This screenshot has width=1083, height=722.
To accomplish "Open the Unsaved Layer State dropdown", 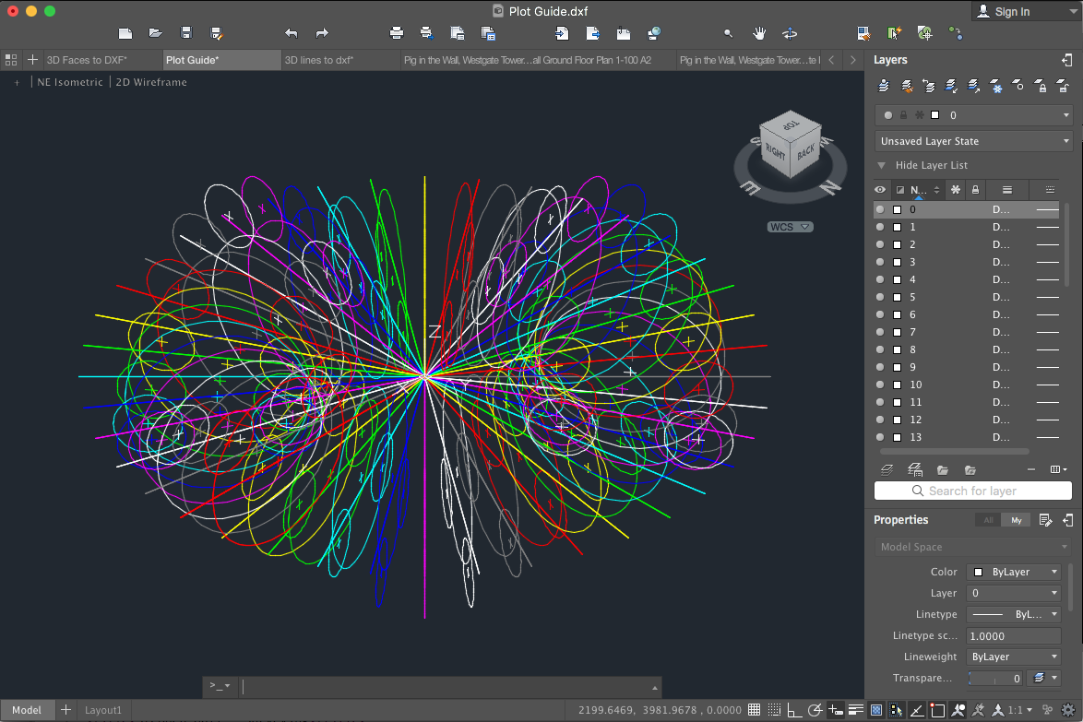I will (973, 141).
